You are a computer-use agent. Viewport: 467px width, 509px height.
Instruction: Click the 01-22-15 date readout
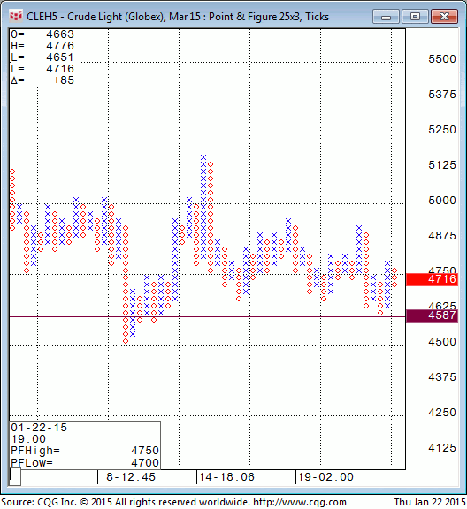click(x=39, y=428)
